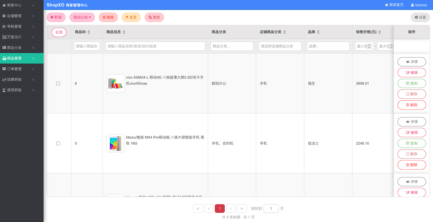Sort by 销售价格 using its sort arrows

pyautogui.click(x=380, y=32)
